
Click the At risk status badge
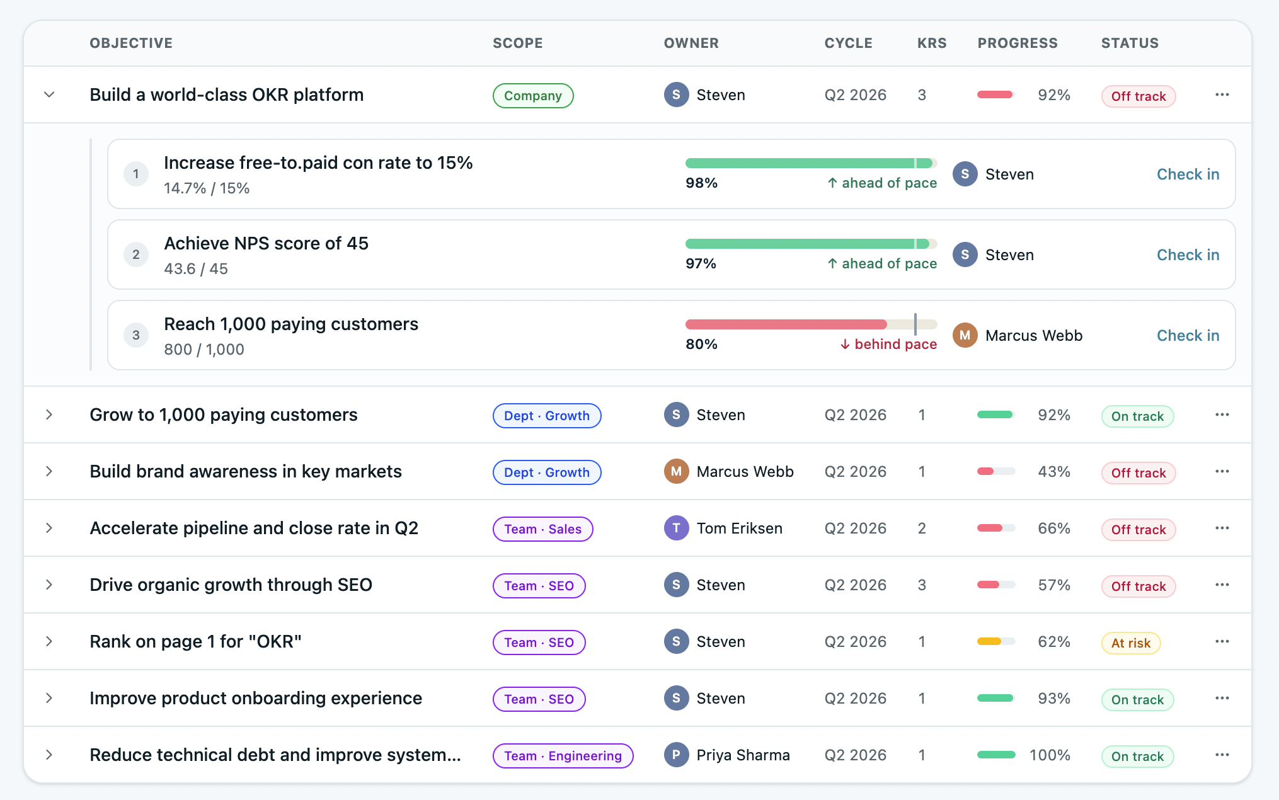(1131, 643)
